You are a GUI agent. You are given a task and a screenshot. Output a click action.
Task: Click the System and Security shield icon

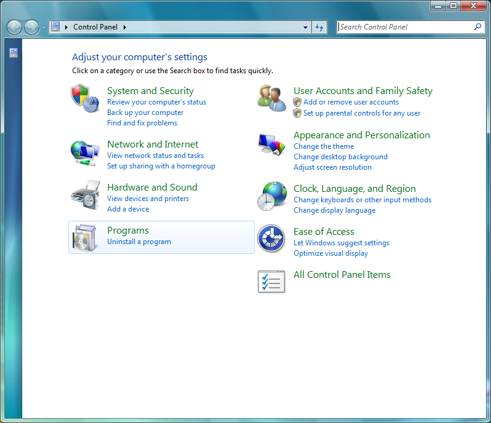tap(85, 98)
